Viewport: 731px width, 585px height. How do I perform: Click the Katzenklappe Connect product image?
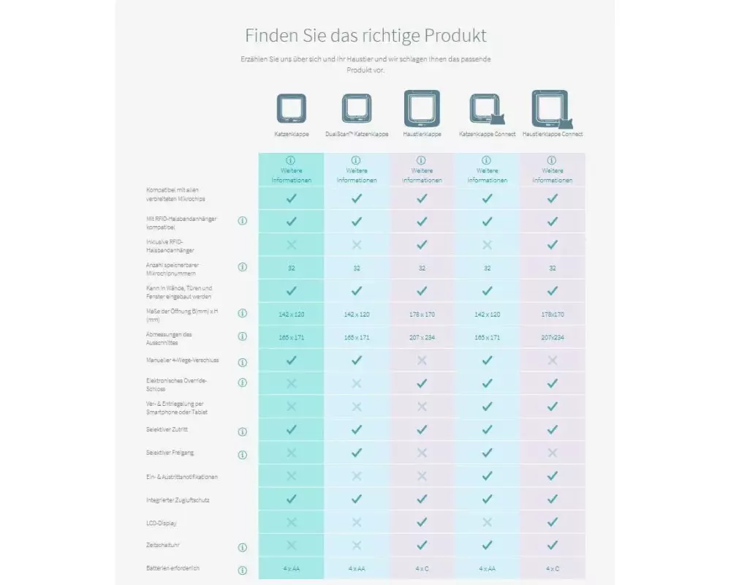coord(486,108)
